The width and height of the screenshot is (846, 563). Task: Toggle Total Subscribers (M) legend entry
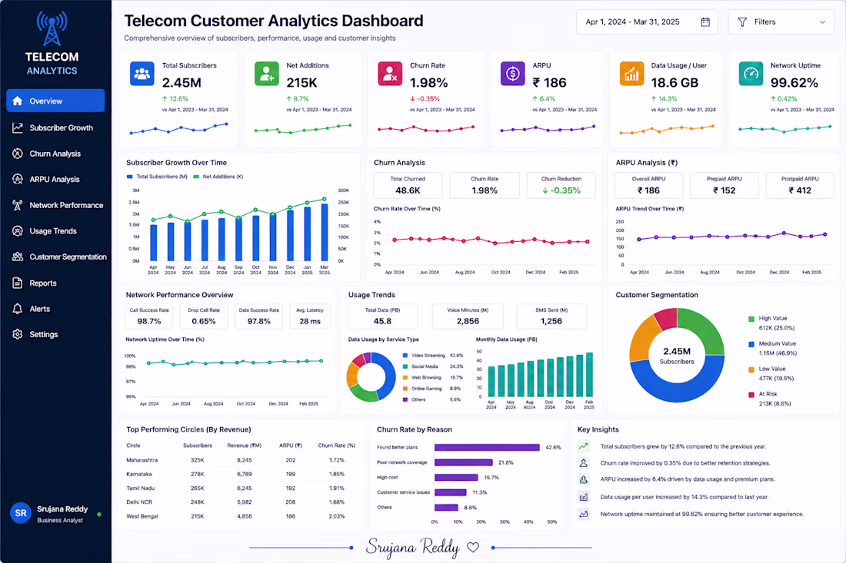click(157, 177)
